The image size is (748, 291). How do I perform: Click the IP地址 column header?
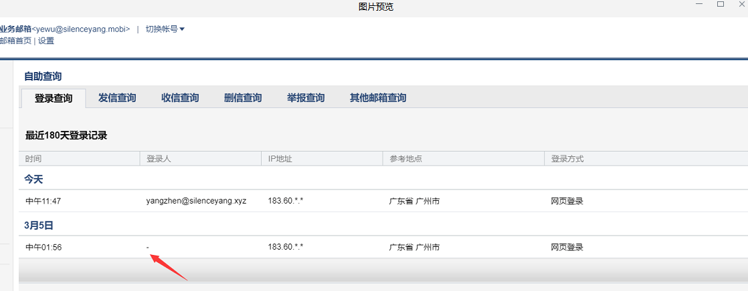click(280, 159)
